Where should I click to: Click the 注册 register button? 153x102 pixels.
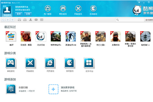tap(28, 14)
